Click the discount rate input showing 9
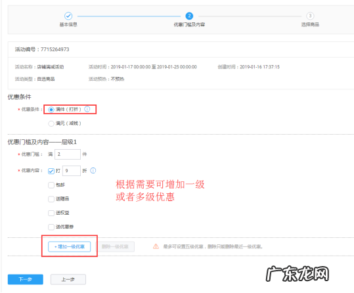This screenshot has height=293, width=354. 72,171
